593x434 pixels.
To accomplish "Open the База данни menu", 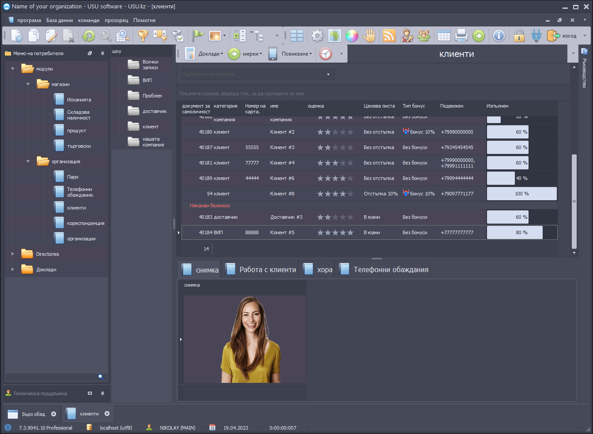I will [60, 20].
